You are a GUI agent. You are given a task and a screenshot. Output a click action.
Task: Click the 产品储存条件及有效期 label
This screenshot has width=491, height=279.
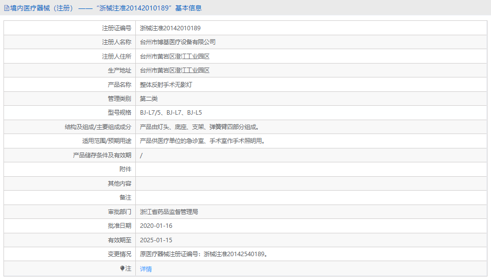coord(102,155)
